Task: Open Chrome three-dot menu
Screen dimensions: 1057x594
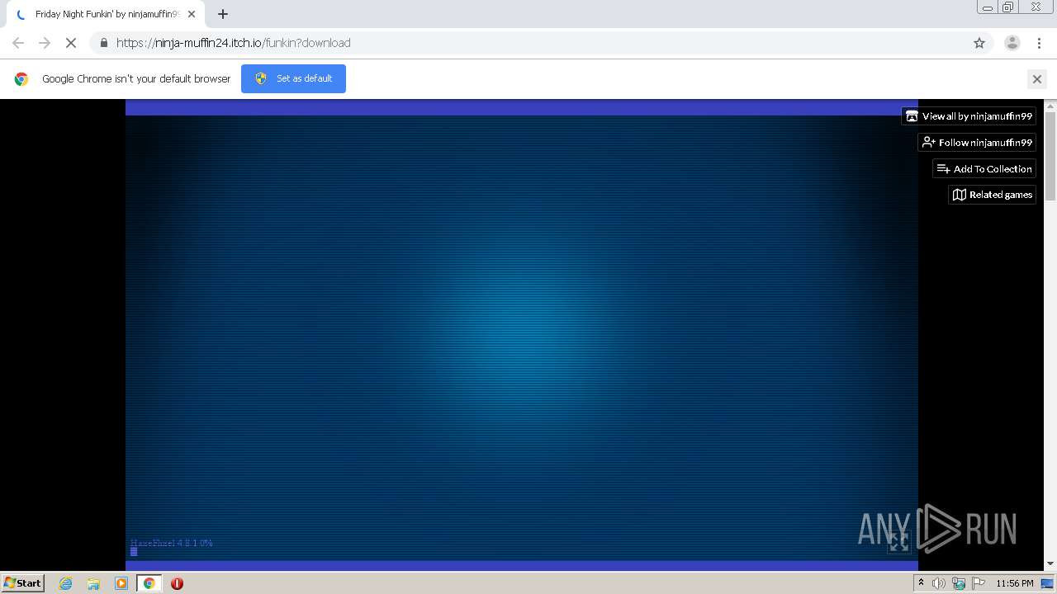Action: coord(1039,43)
